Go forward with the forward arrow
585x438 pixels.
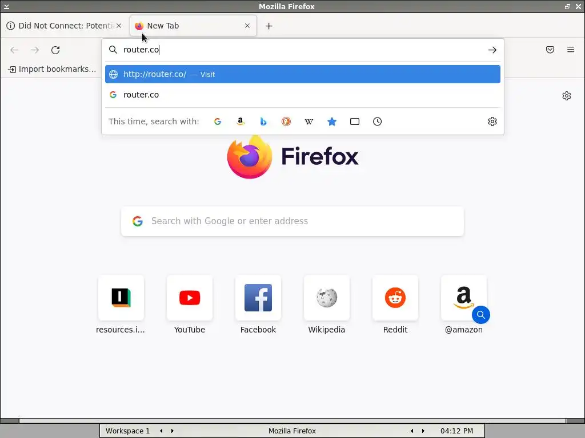pos(35,50)
